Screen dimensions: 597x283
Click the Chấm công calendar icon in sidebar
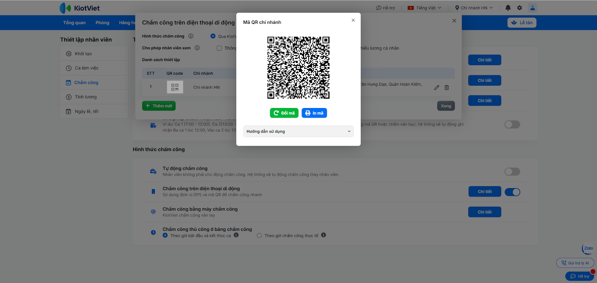tap(69, 83)
